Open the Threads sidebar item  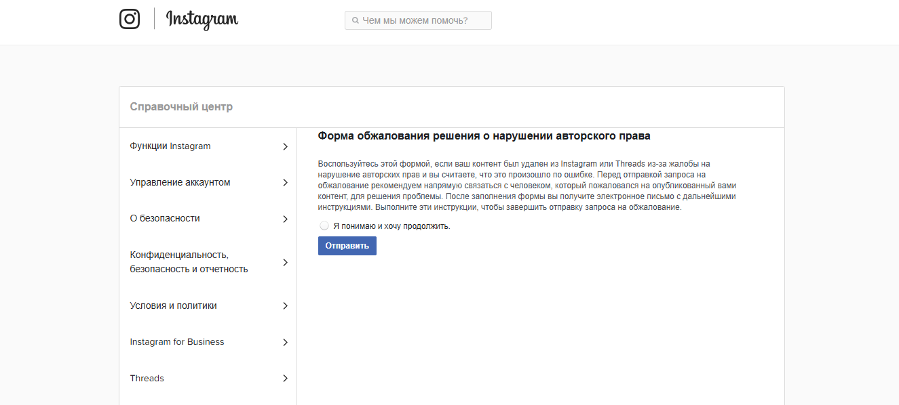tap(147, 379)
